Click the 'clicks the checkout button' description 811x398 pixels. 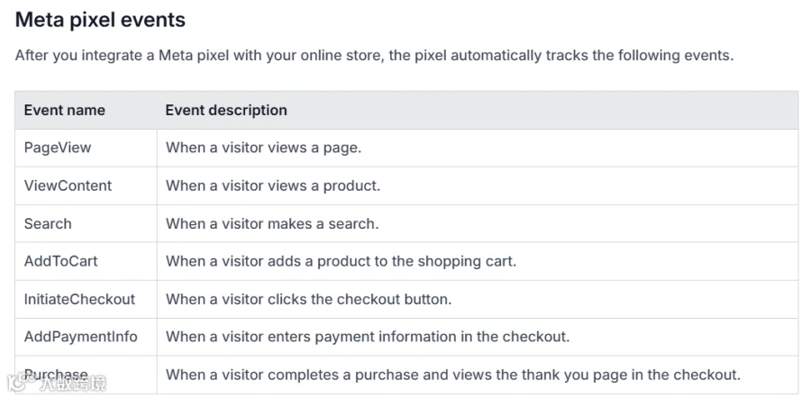coord(308,299)
